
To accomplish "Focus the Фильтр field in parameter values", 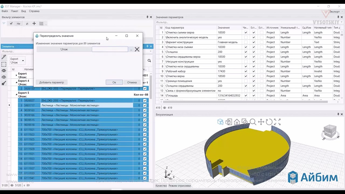I will tap(247, 22).
